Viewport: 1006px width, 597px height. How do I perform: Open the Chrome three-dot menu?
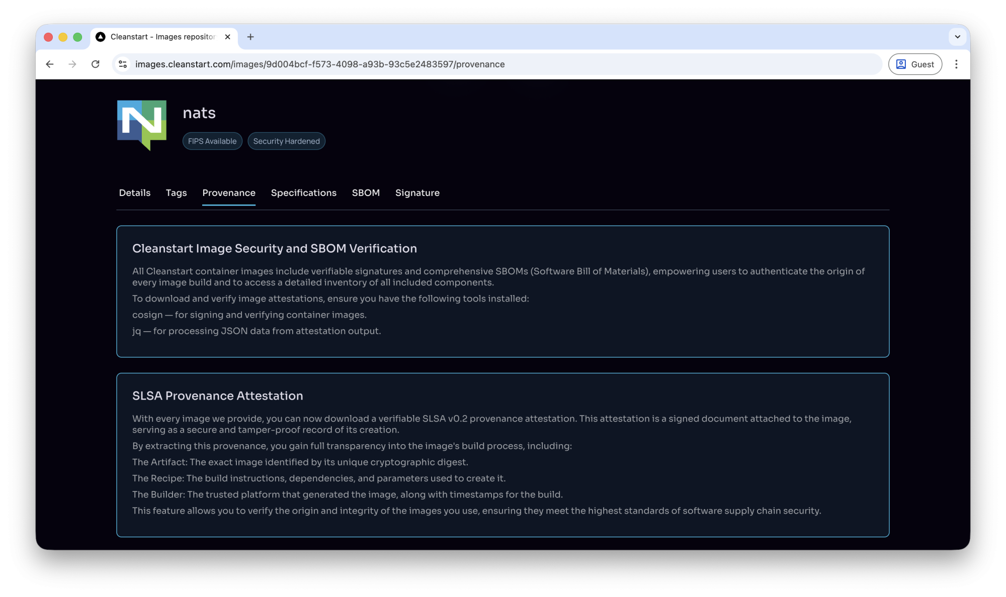pyautogui.click(x=956, y=64)
